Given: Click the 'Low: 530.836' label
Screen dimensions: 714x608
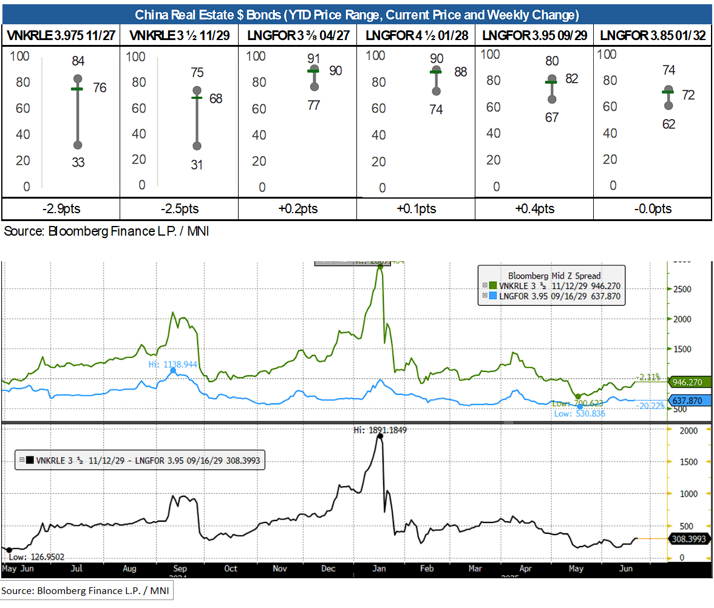Looking at the screenshot, I should click(x=580, y=414).
